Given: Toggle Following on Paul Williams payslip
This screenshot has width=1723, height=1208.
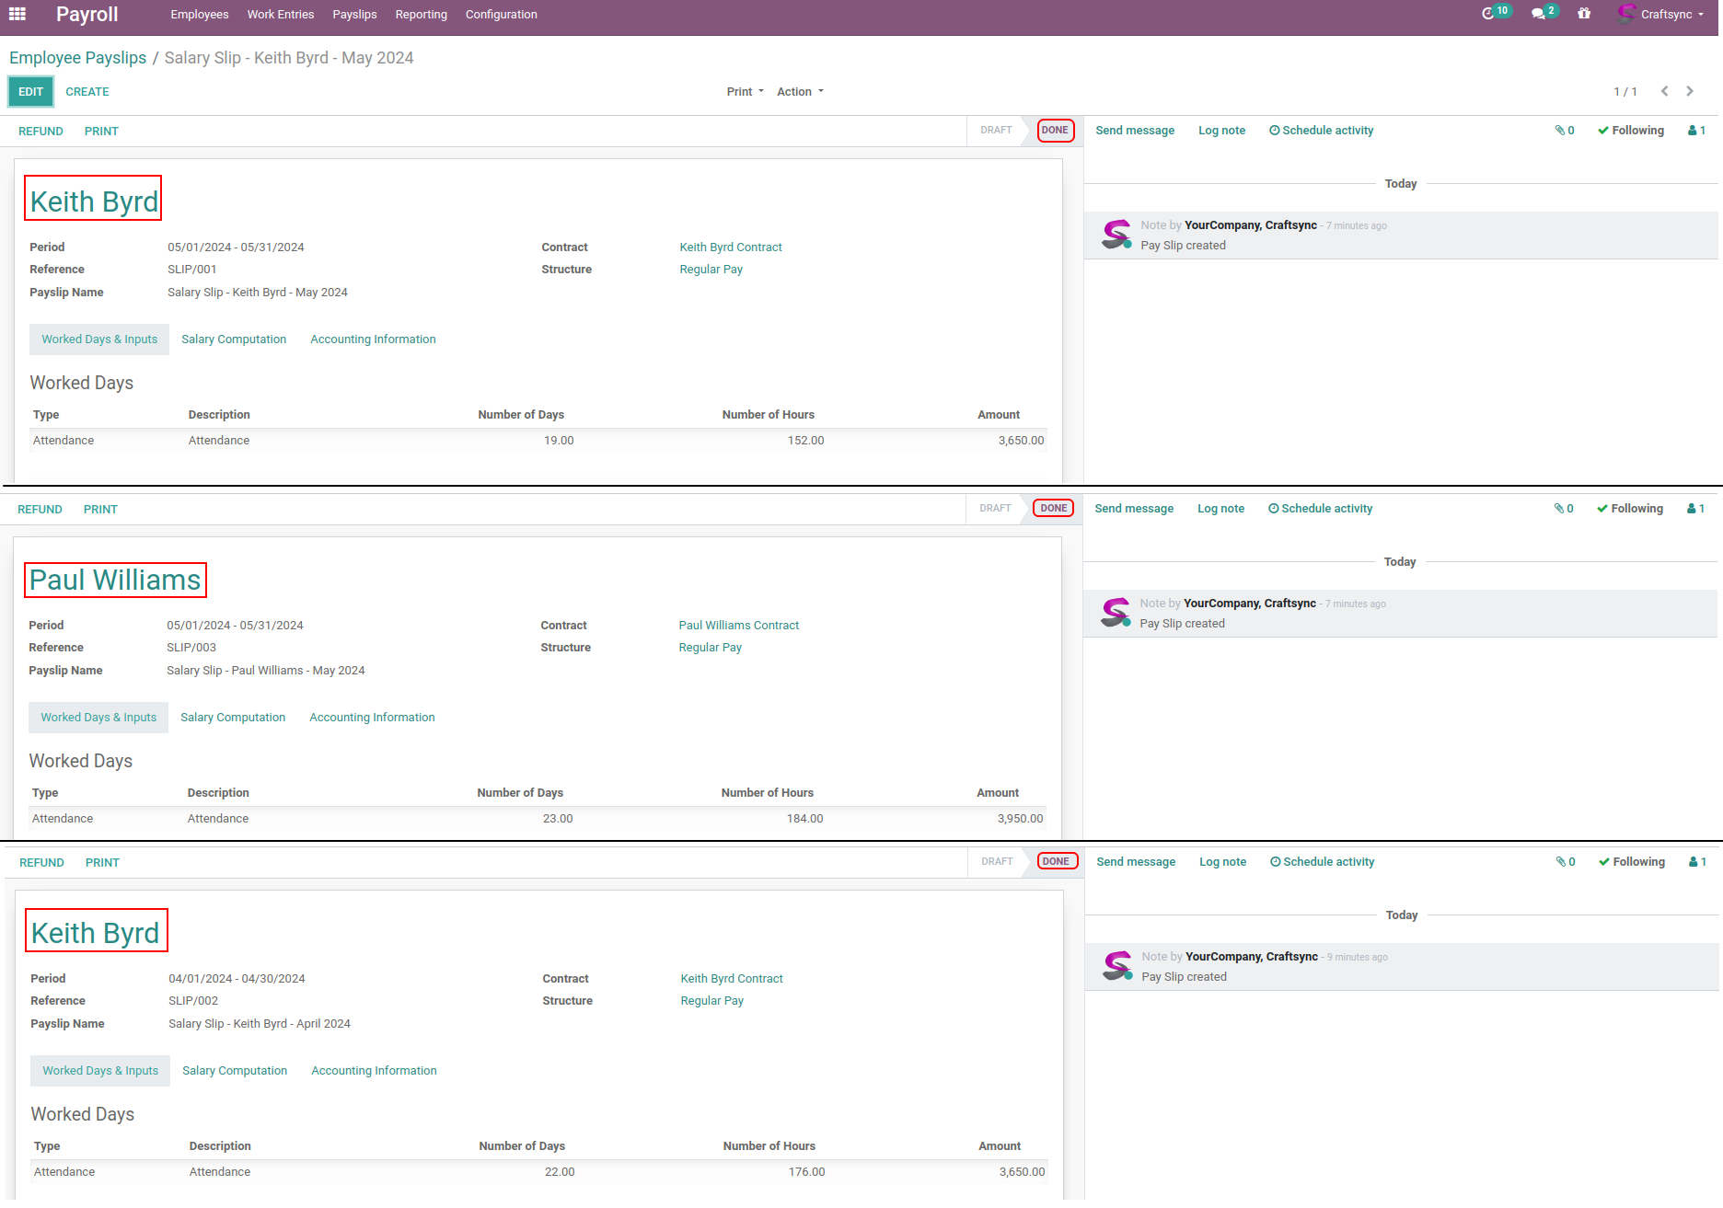Looking at the screenshot, I should click(x=1630, y=509).
